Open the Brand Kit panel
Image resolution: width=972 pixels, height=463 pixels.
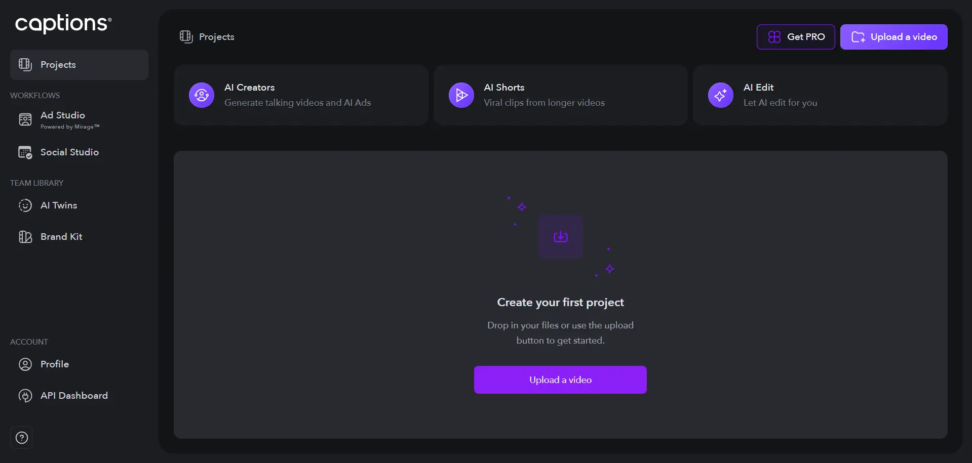click(x=61, y=236)
